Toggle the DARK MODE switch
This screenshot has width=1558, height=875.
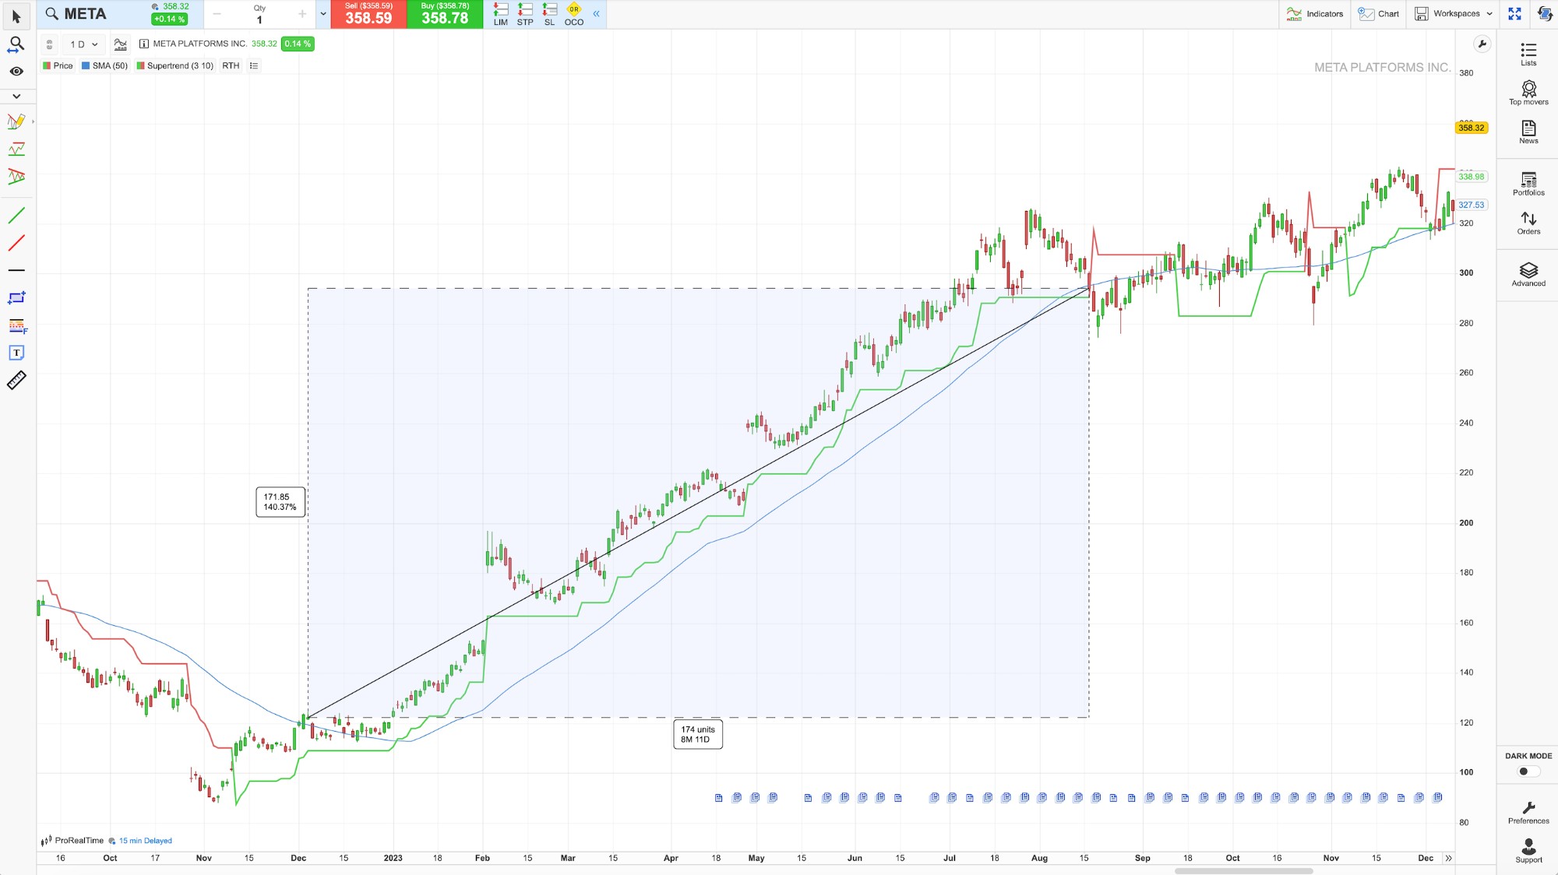1528,771
